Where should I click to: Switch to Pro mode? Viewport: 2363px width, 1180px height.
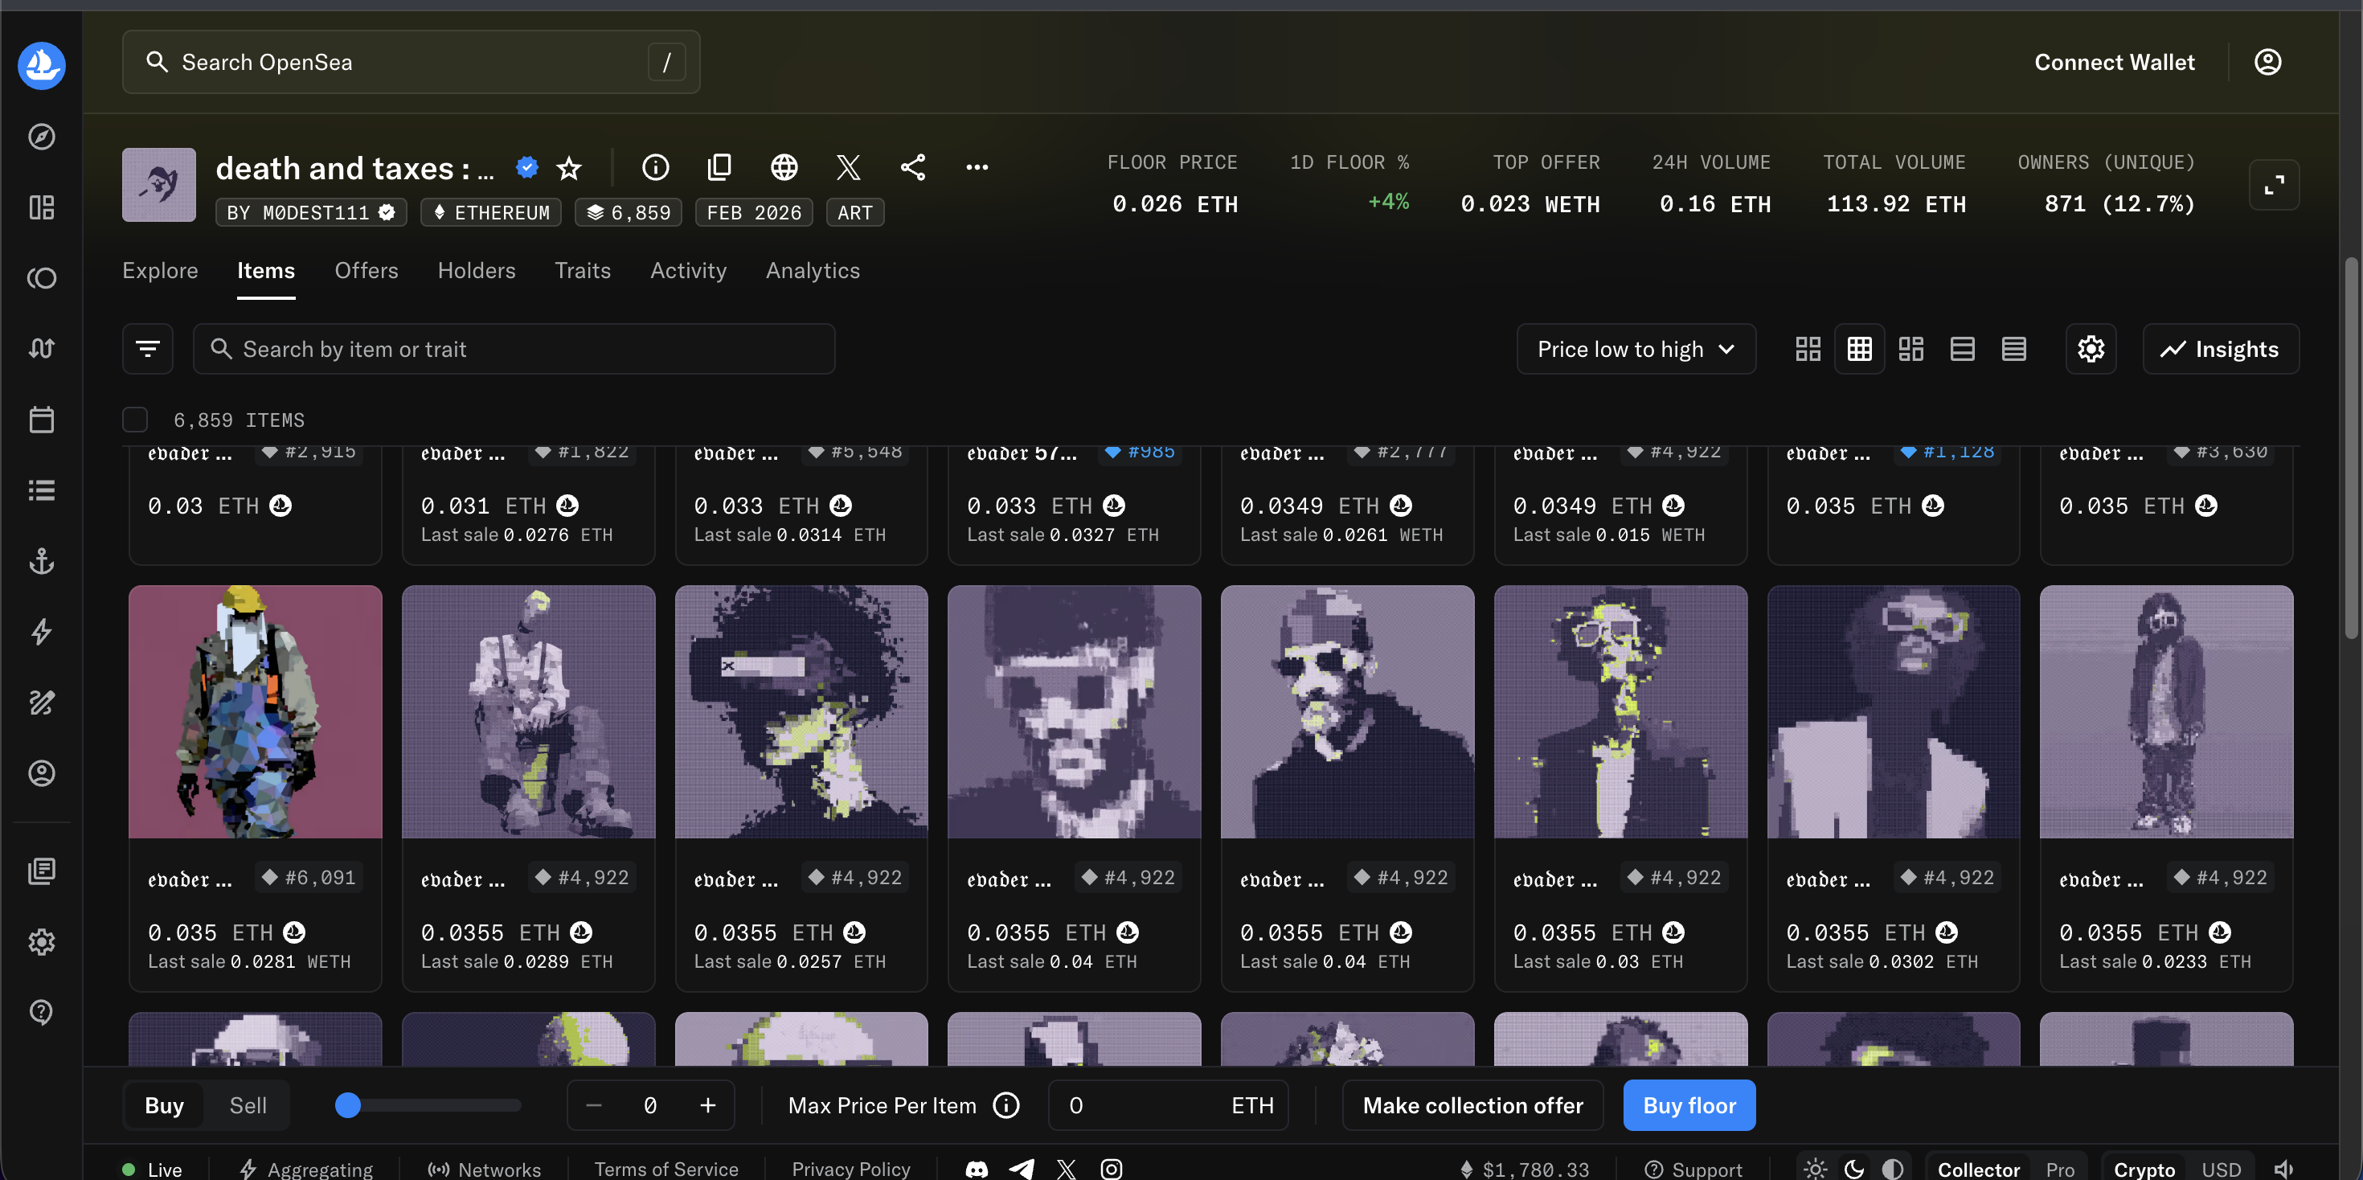2059,1169
